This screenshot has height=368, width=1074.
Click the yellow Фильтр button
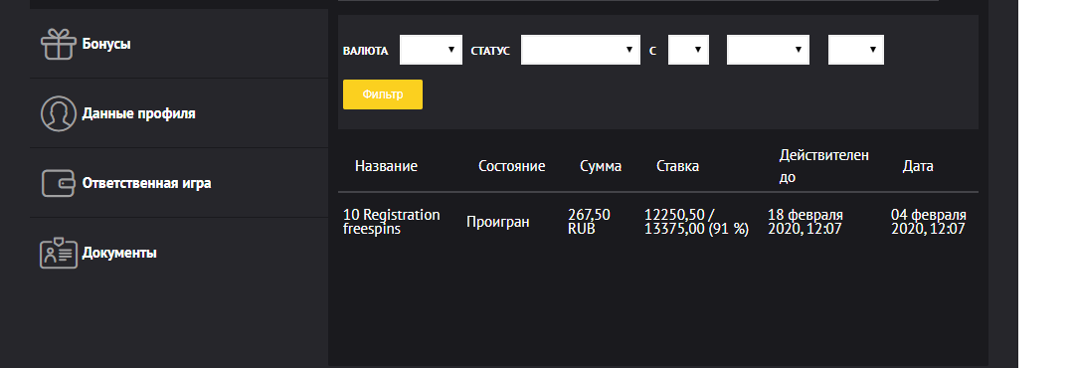click(x=383, y=94)
